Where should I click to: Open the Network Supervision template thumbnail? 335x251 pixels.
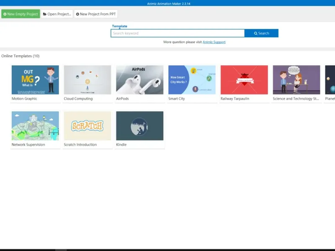coord(35,126)
